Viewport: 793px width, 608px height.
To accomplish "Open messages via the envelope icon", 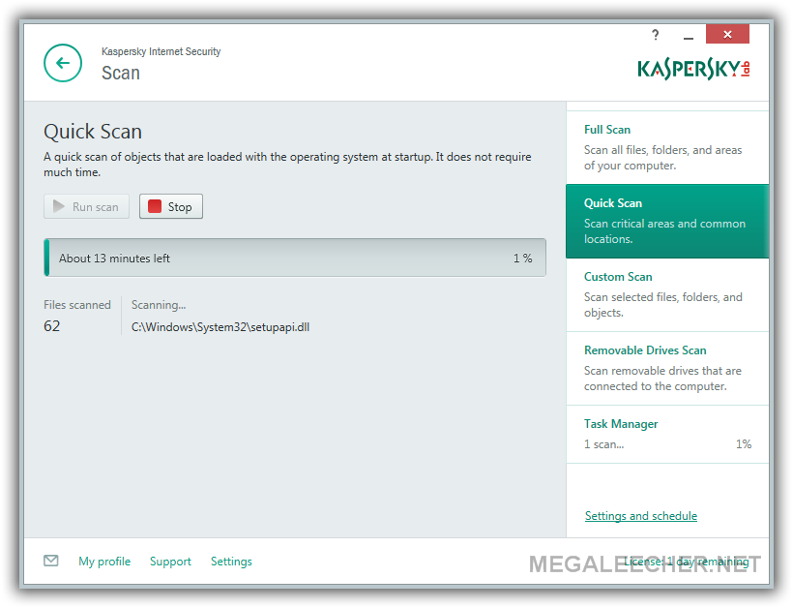I will (50, 561).
